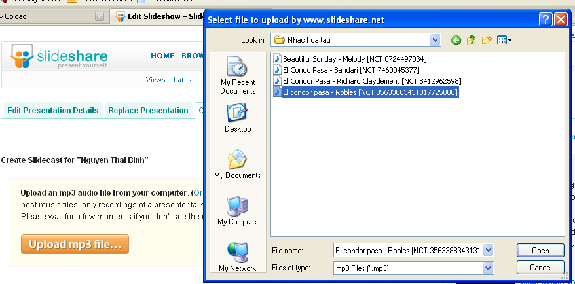Click the music icon for Richard Claydement file

coord(278,81)
